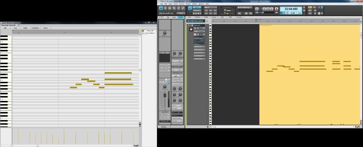Image resolution: width=363 pixels, height=147 pixels.
Task: Click the track color icon in Piano Roll track pane
Action: pyautogui.click(x=143, y=31)
